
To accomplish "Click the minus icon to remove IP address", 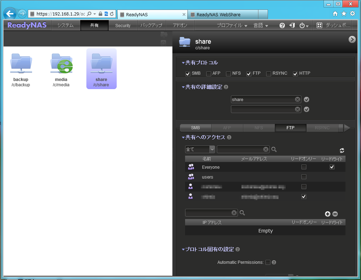I will click(335, 214).
